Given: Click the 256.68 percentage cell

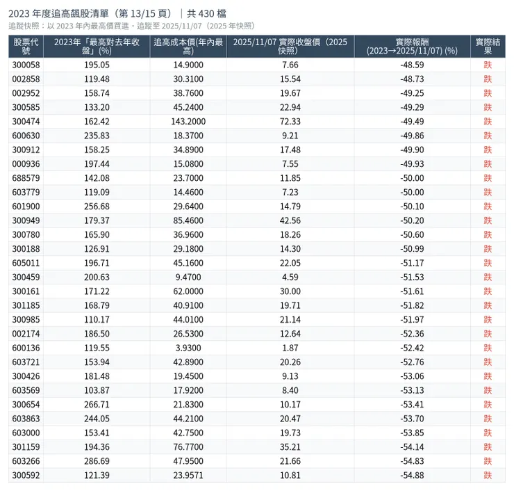Looking at the screenshot, I should [97, 207].
